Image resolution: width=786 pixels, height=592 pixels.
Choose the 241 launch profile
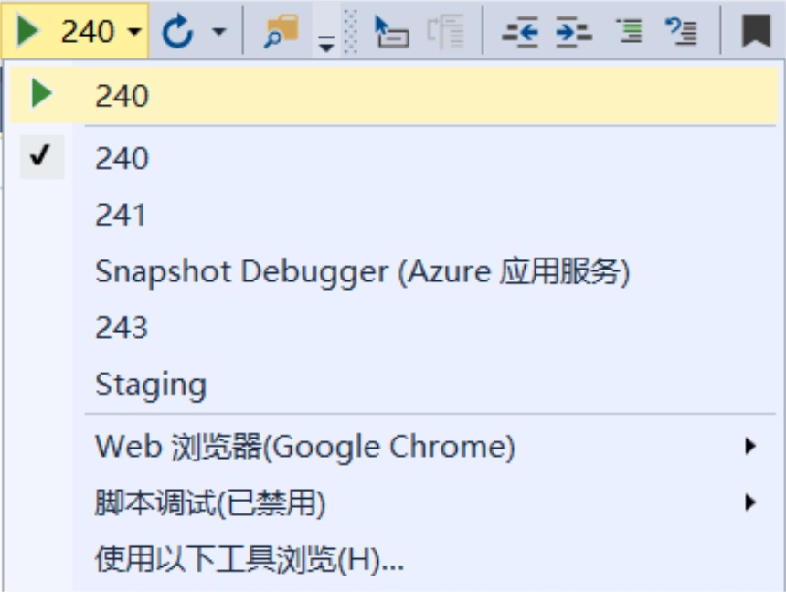pos(121,215)
